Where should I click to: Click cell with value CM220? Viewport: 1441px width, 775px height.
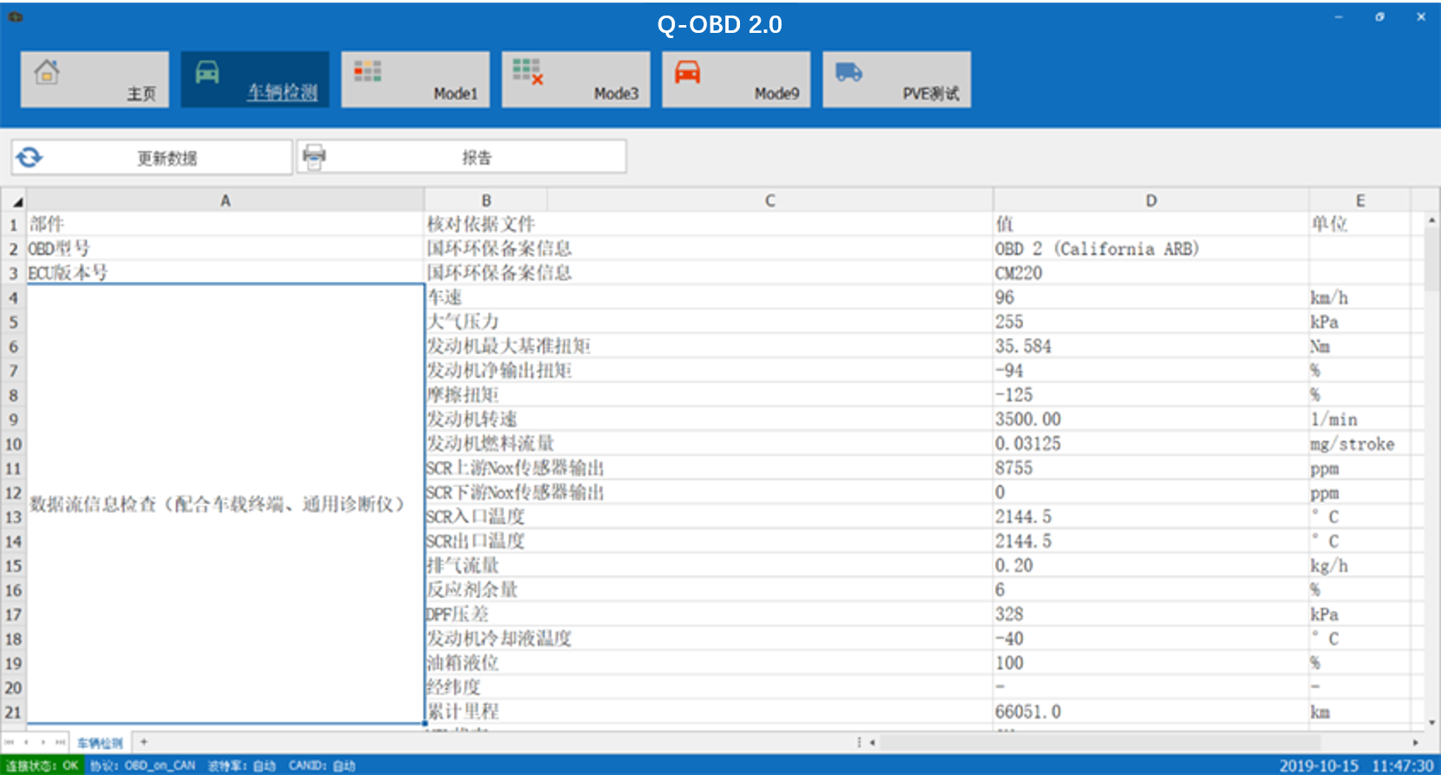1151,273
